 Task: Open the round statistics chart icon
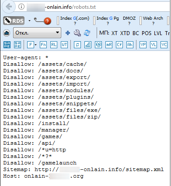click(x=7, y=33)
